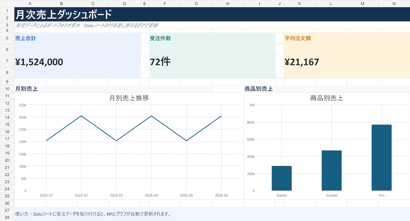
Task: Select column E header
Action: [145, 4]
